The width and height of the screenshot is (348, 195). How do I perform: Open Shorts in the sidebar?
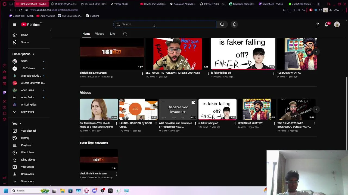24,42
